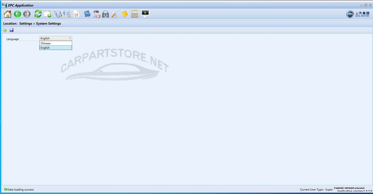Open the wrench and screwdriver tools

[x=115, y=14]
